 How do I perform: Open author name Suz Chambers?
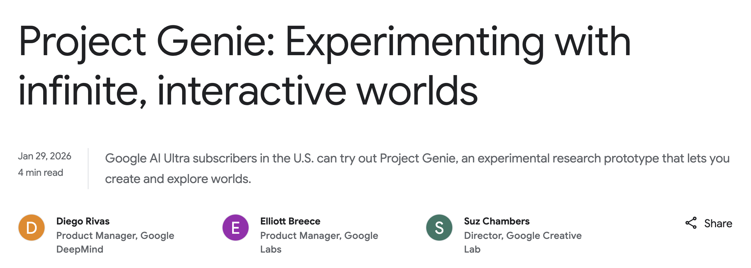[x=497, y=221]
